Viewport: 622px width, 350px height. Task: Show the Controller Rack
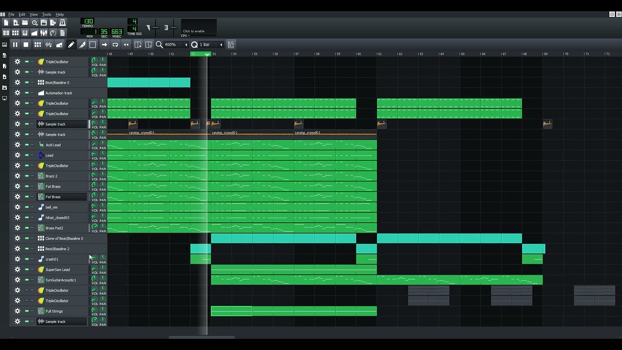[53, 33]
